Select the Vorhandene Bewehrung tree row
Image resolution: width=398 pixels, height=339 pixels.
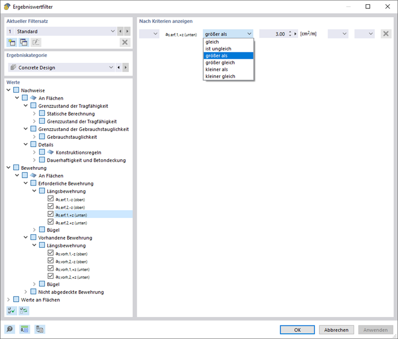pyautogui.click(x=65, y=238)
